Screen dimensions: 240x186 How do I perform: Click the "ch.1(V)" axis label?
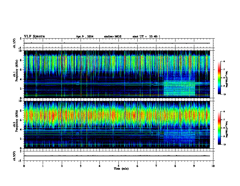(15, 43)
